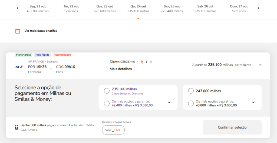
Task: Click the Reserve e pague depois label
Action: pyautogui.click(x=117, y=122)
